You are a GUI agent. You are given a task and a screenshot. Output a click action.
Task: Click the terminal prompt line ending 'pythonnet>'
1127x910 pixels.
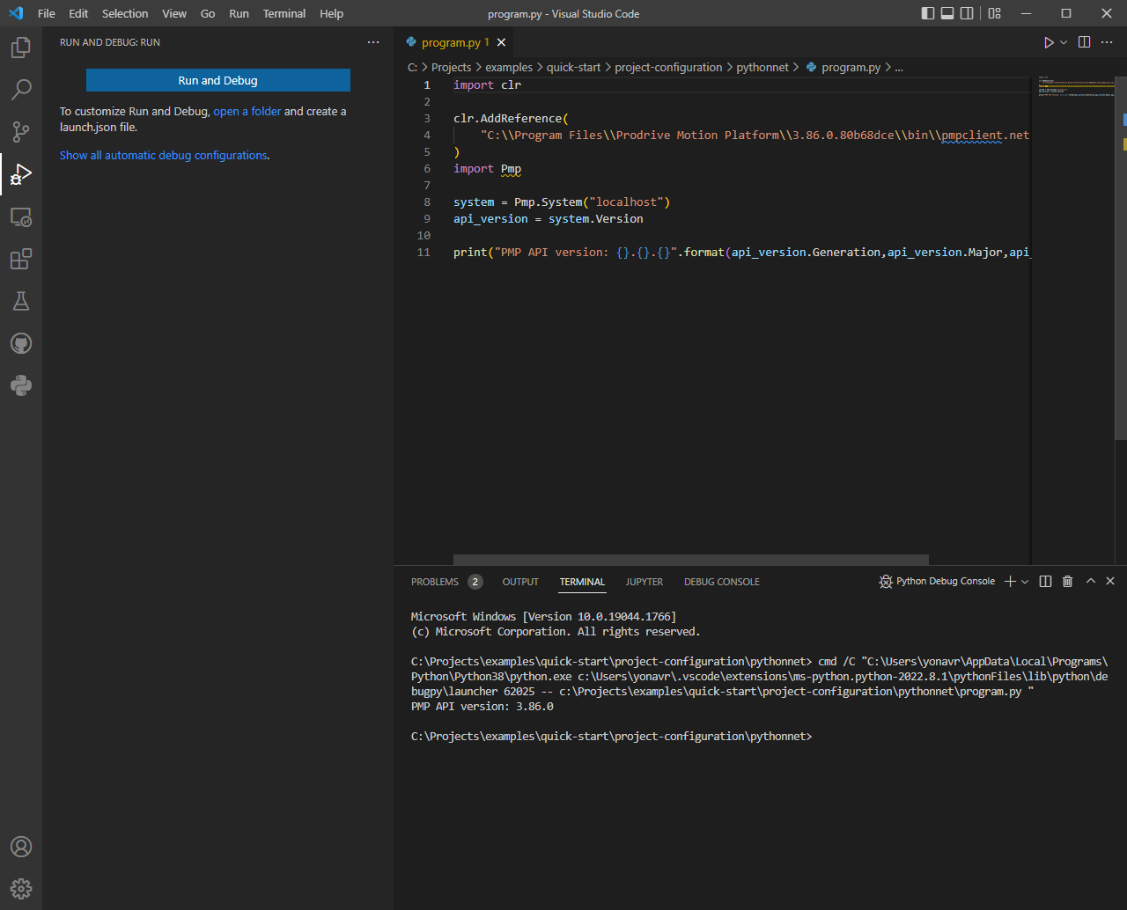(x=611, y=737)
